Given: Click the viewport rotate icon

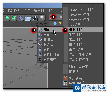Looking at the screenshot, I should click(x=41, y=25).
